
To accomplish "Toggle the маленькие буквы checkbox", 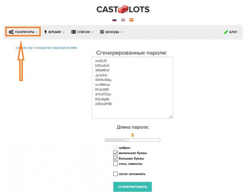I will (115, 153).
